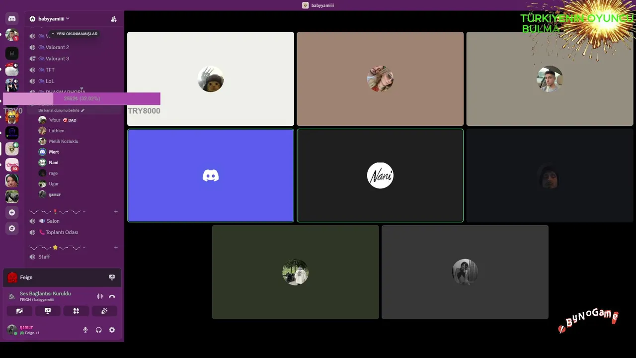Stream Feign using the screen share icon
The height and width of the screenshot is (358, 636).
pos(112,277)
